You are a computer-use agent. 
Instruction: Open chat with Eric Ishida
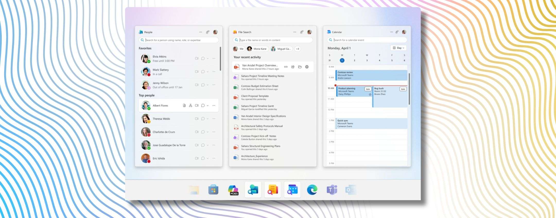click(203, 158)
